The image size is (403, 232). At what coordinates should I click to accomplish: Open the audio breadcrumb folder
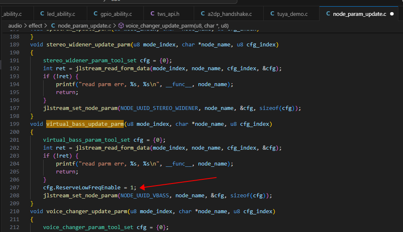click(x=15, y=25)
